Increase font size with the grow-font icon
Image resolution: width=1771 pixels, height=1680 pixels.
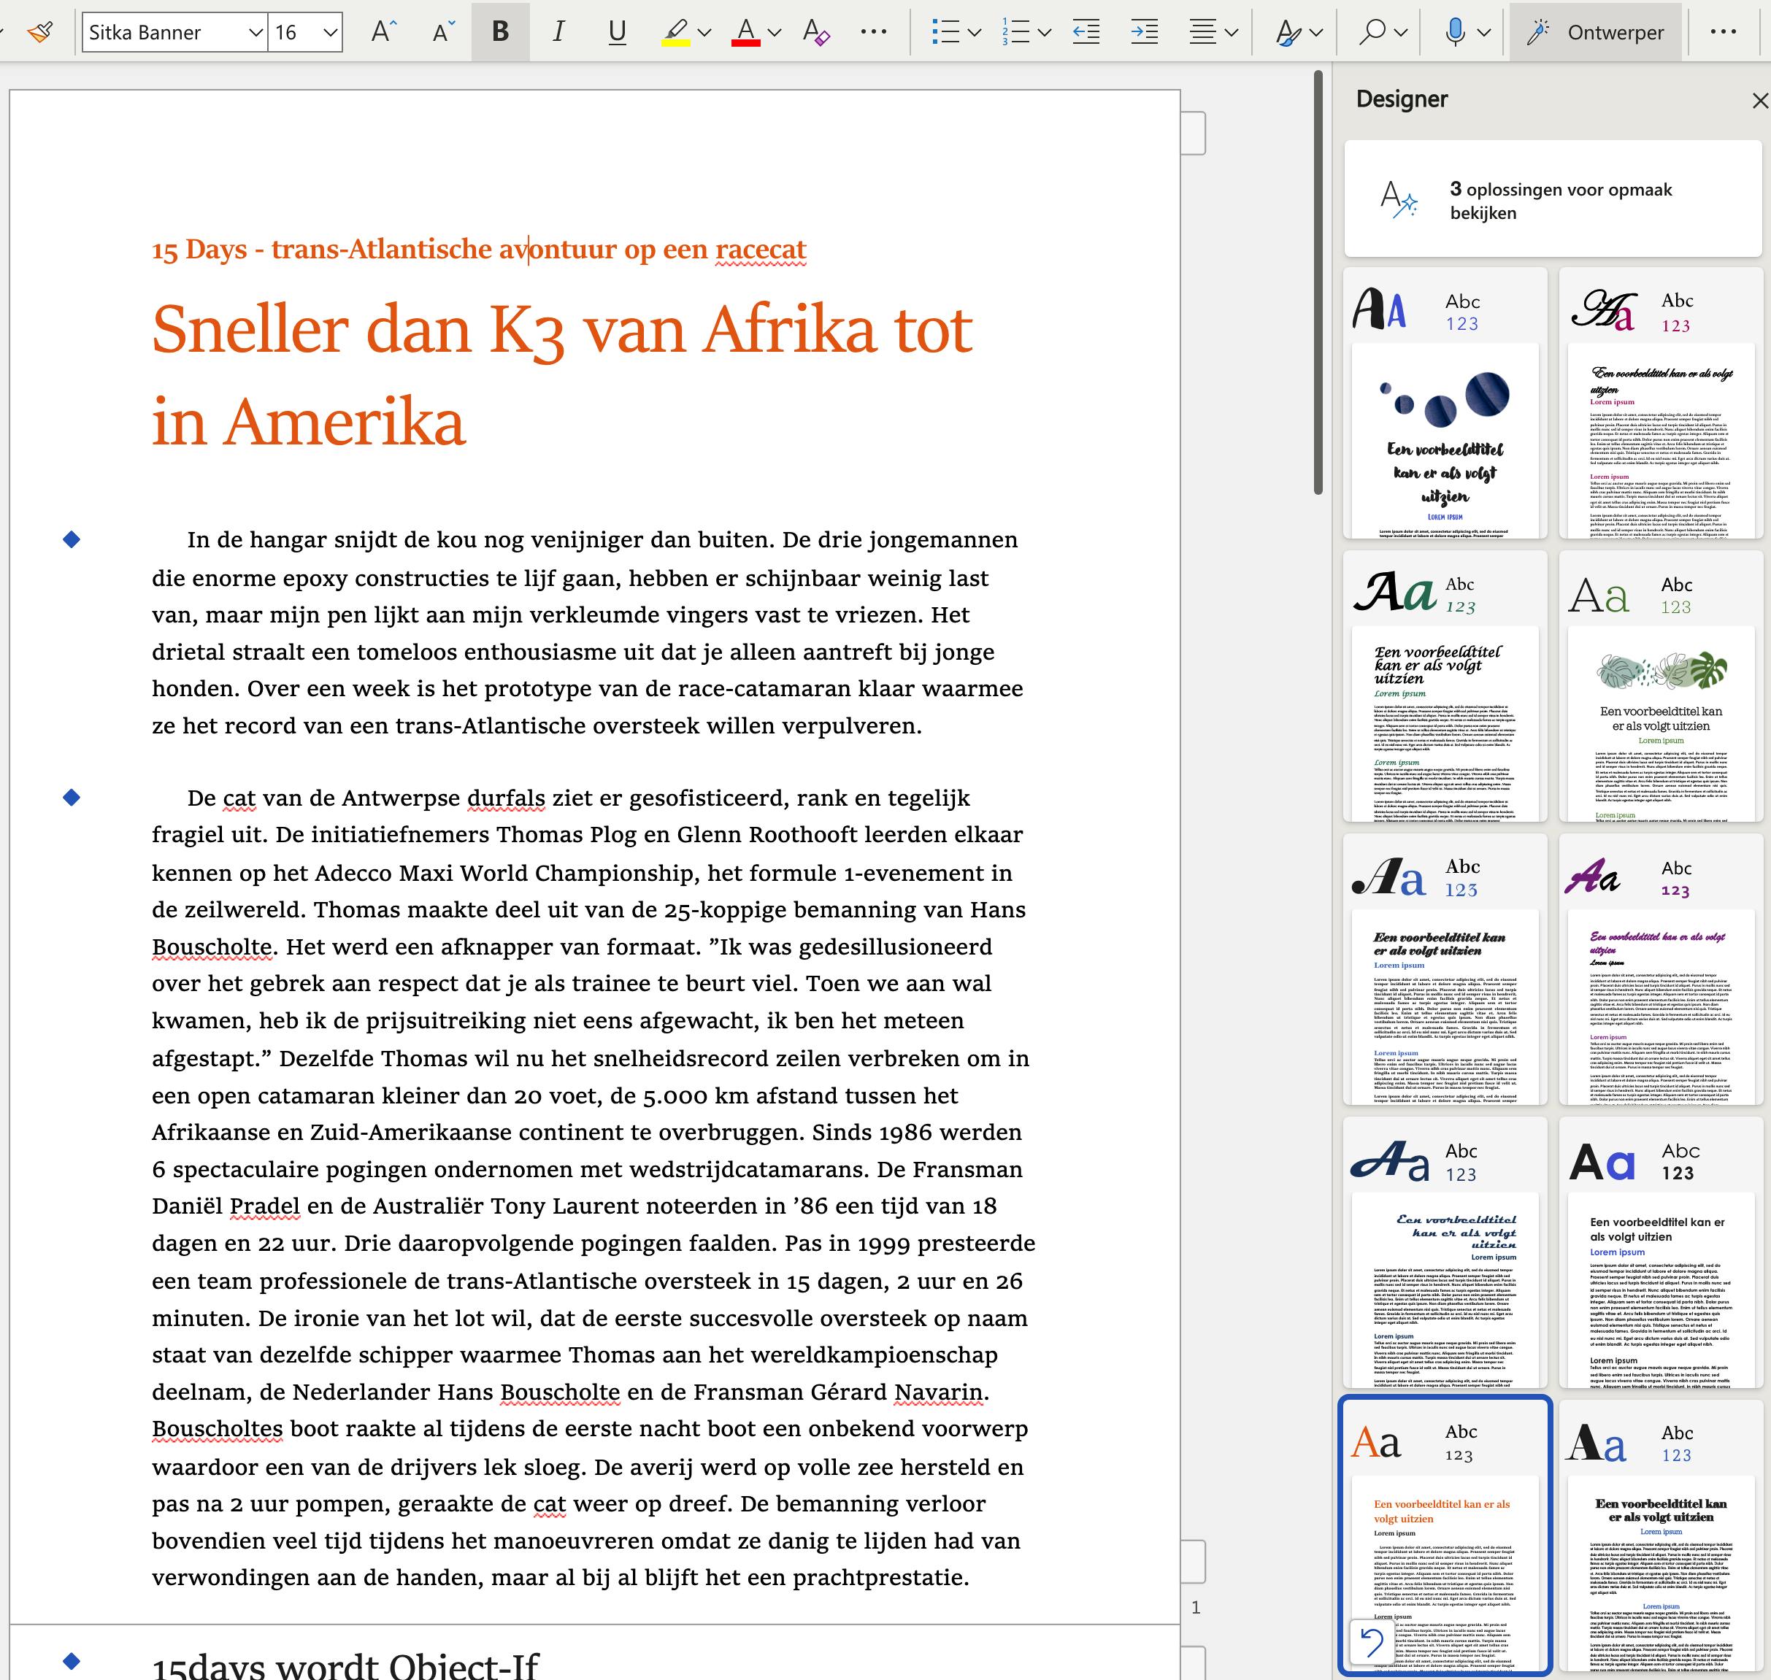[383, 32]
